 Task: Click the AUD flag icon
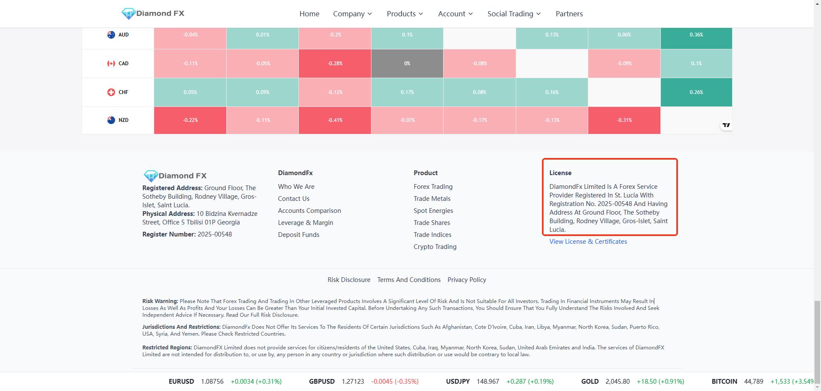click(111, 35)
